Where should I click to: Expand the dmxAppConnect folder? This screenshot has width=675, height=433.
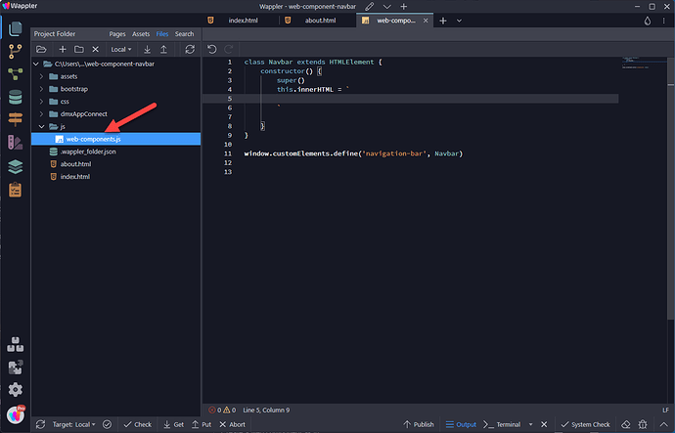(42, 114)
